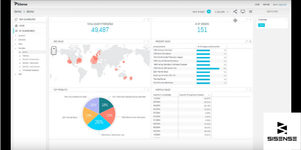The width and height of the screenshot is (301, 150).
Task: Click the sign out link
Action: (x=282, y=4)
